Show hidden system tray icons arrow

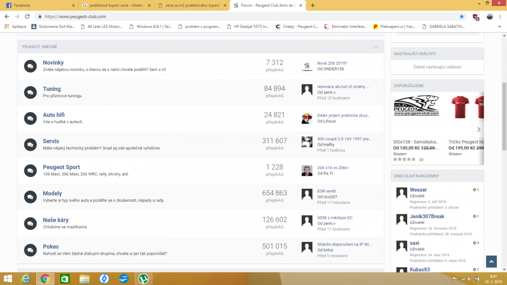point(447,279)
